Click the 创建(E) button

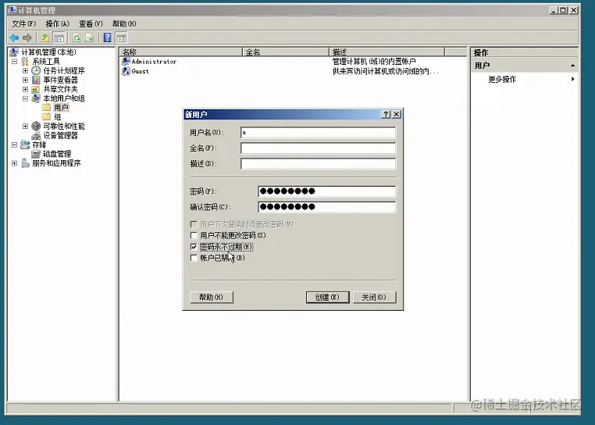click(327, 297)
